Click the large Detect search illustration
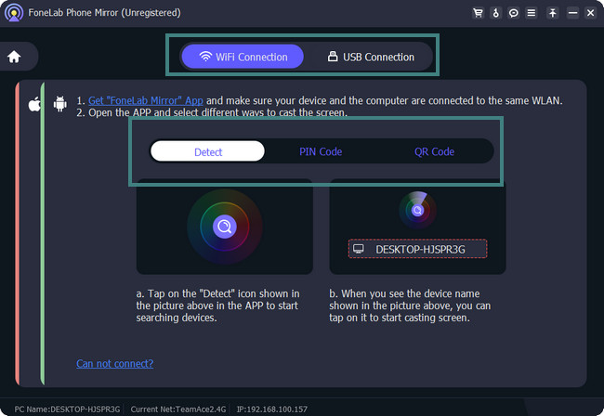Image resolution: width=604 pixels, height=416 pixels. pos(225,227)
